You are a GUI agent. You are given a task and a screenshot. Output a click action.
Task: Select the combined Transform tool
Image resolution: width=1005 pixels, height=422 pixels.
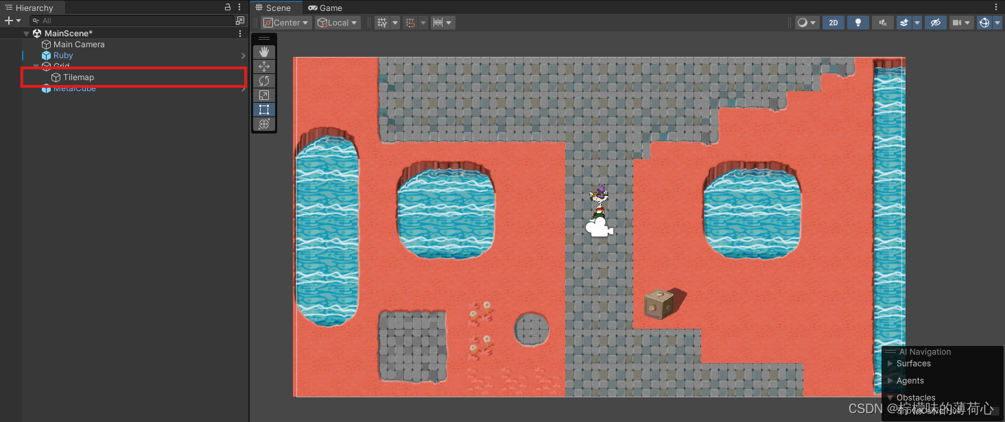click(264, 124)
